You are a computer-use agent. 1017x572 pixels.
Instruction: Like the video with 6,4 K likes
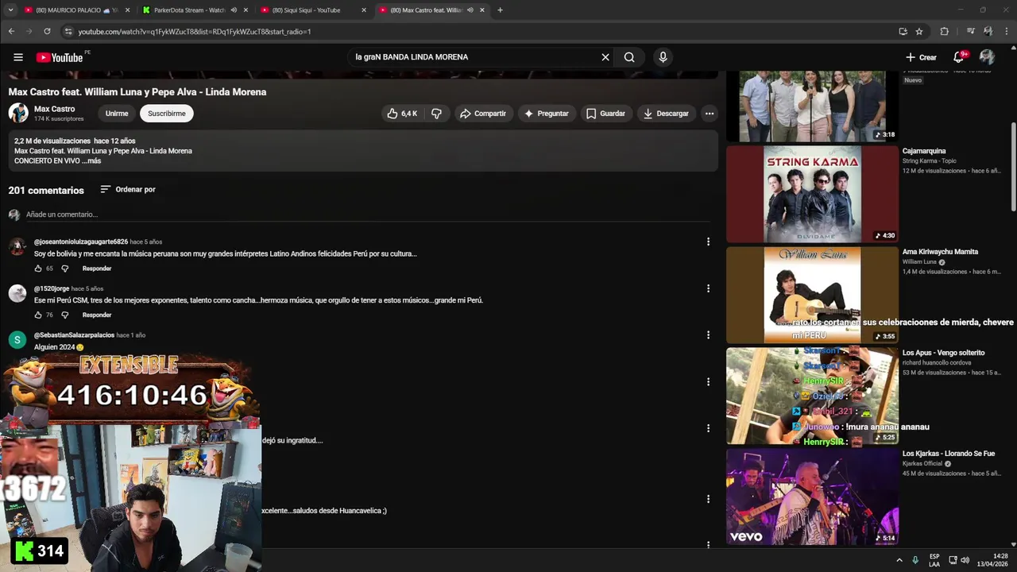[402, 114]
